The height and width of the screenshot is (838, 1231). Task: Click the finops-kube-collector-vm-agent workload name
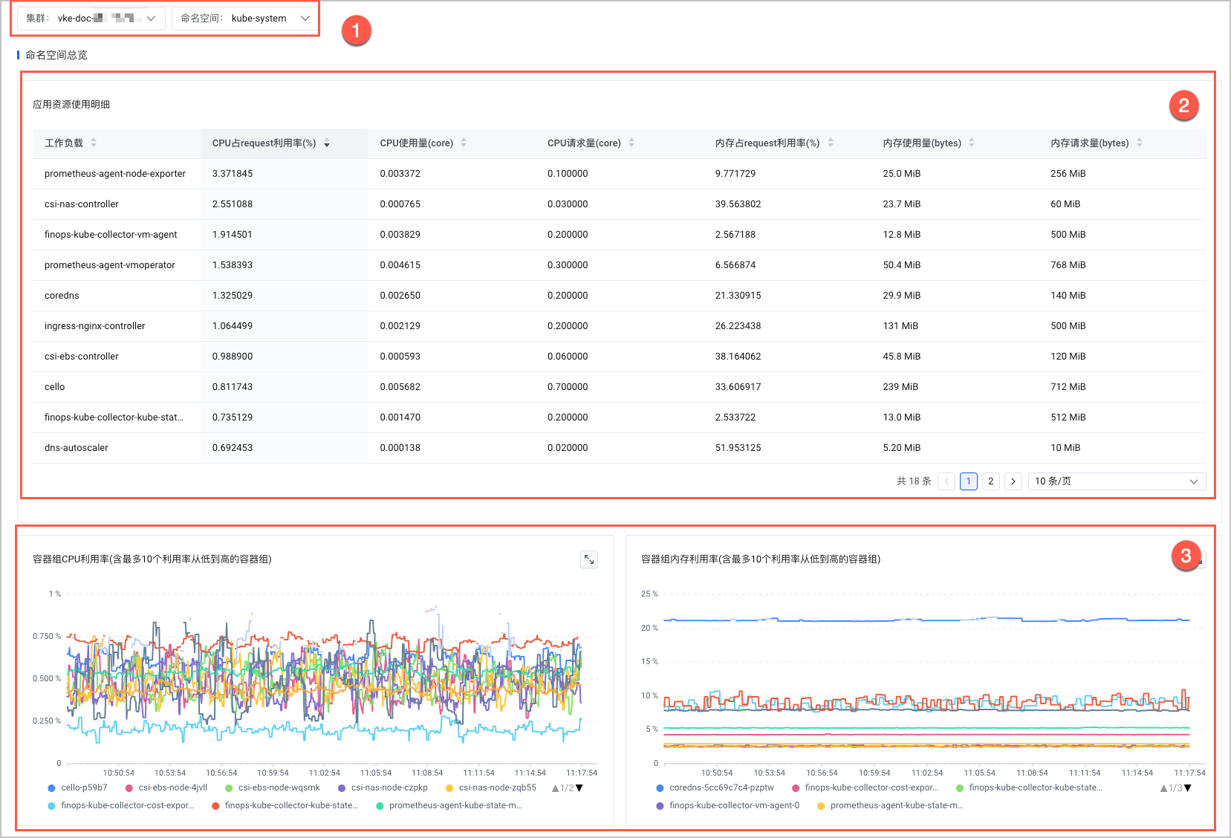click(x=111, y=235)
